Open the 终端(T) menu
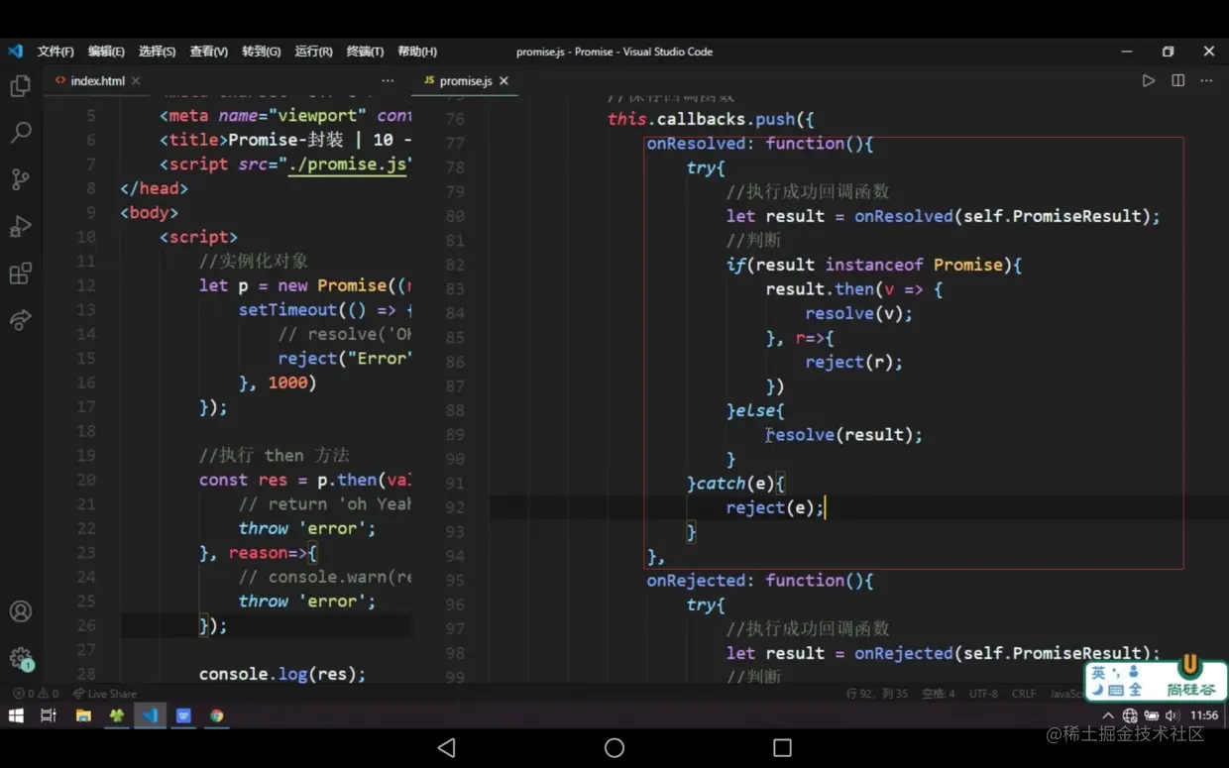The image size is (1229, 768). coord(365,52)
